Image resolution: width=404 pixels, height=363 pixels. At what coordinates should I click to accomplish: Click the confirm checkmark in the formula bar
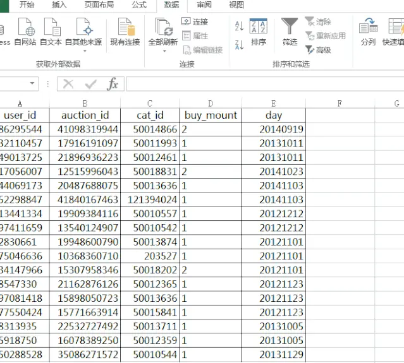click(x=90, y=84)
